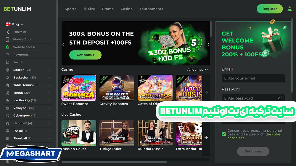Viewport: 296px width, 166px height.
Task: Show password using the eye icon
Action: [280, 98]
